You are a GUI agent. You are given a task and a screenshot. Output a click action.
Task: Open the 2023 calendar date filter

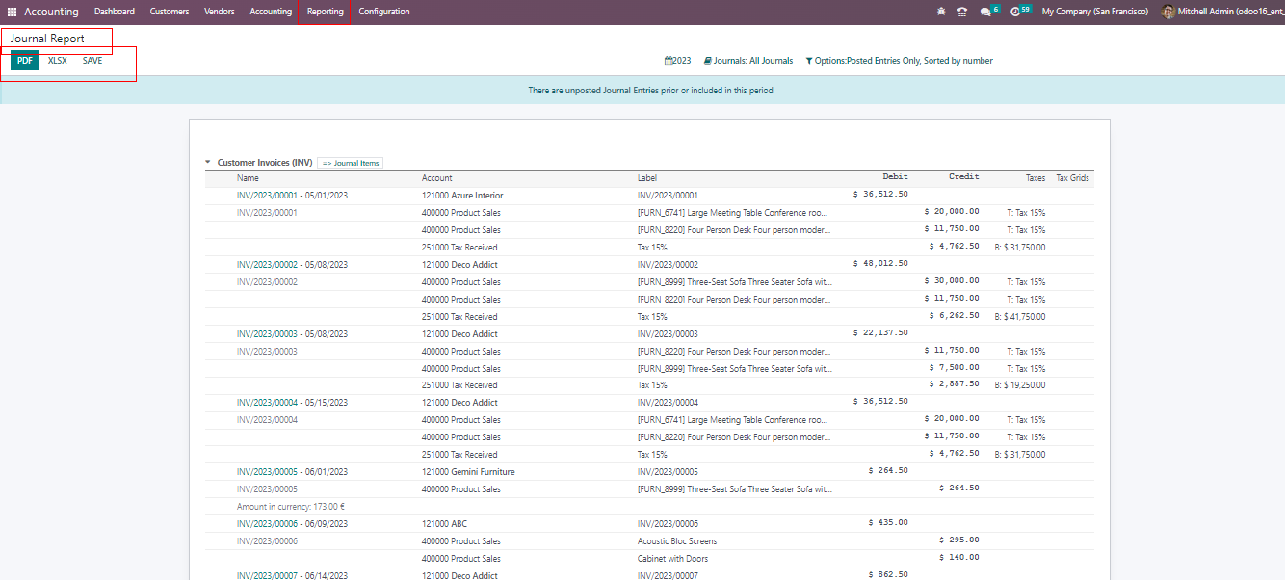point(678,61)
